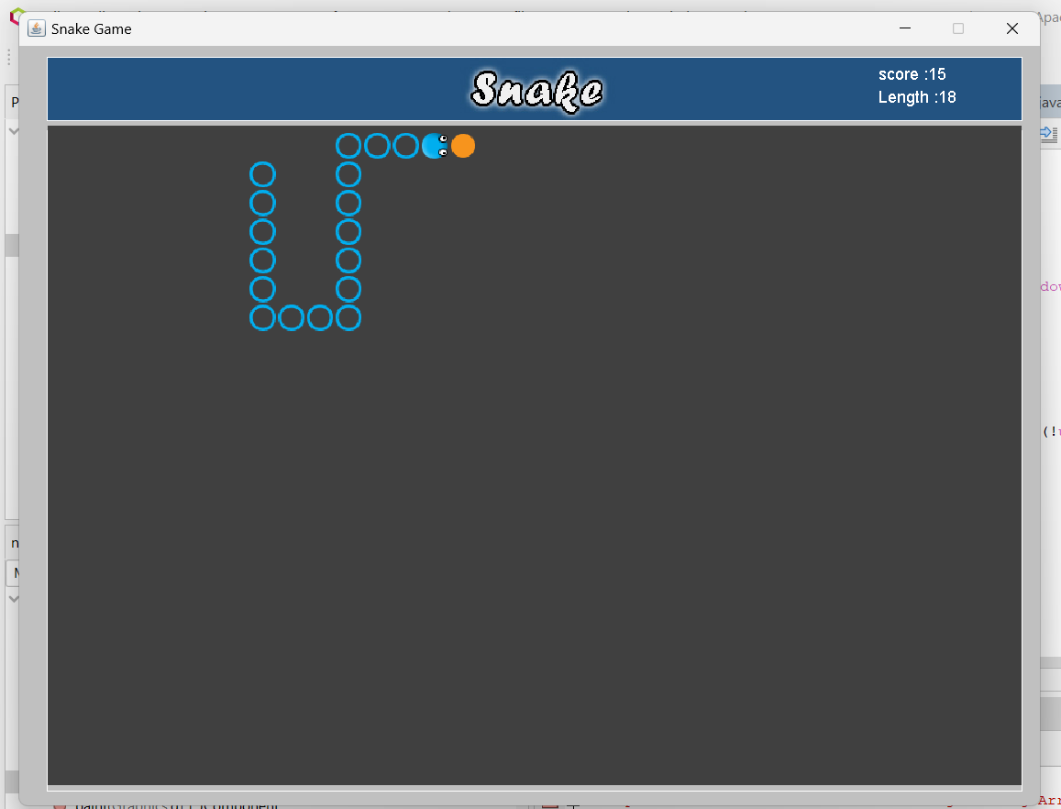Click the Length :18 text
The width and height of the screenshot is (1061, 809).
click(918, 97)
